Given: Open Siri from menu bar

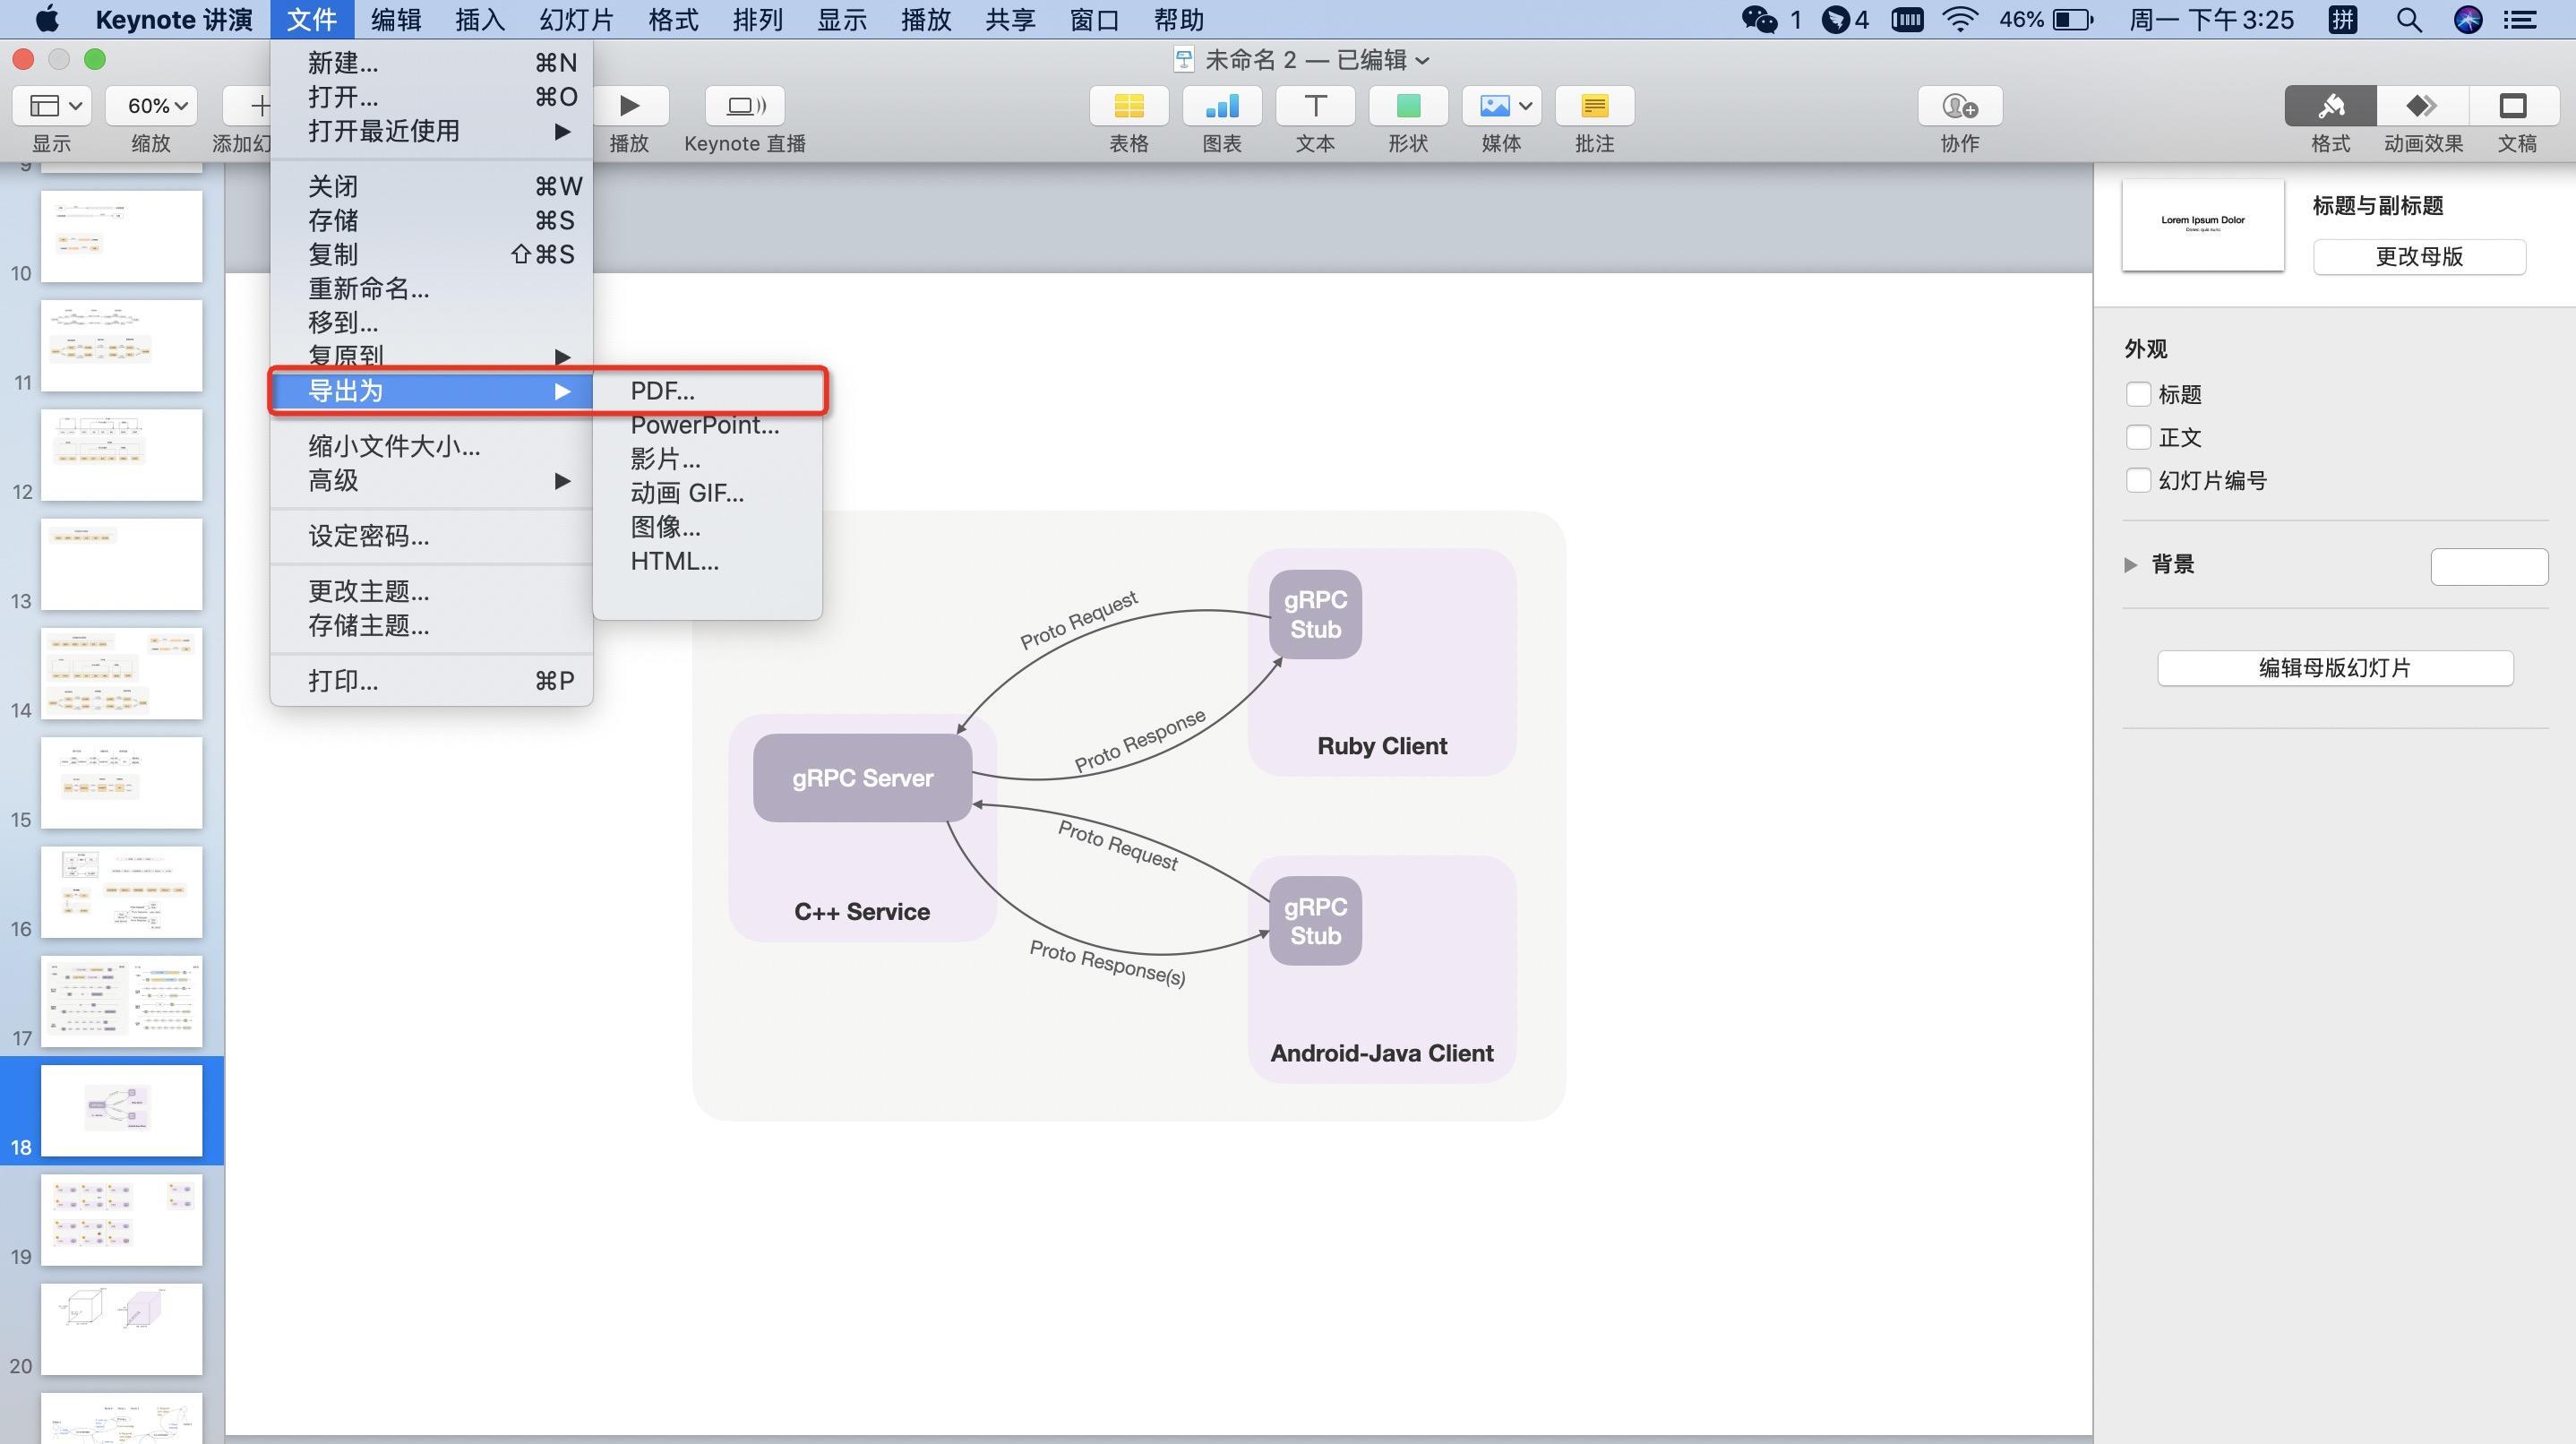Looking at the screenshot, I should 2468,19.
